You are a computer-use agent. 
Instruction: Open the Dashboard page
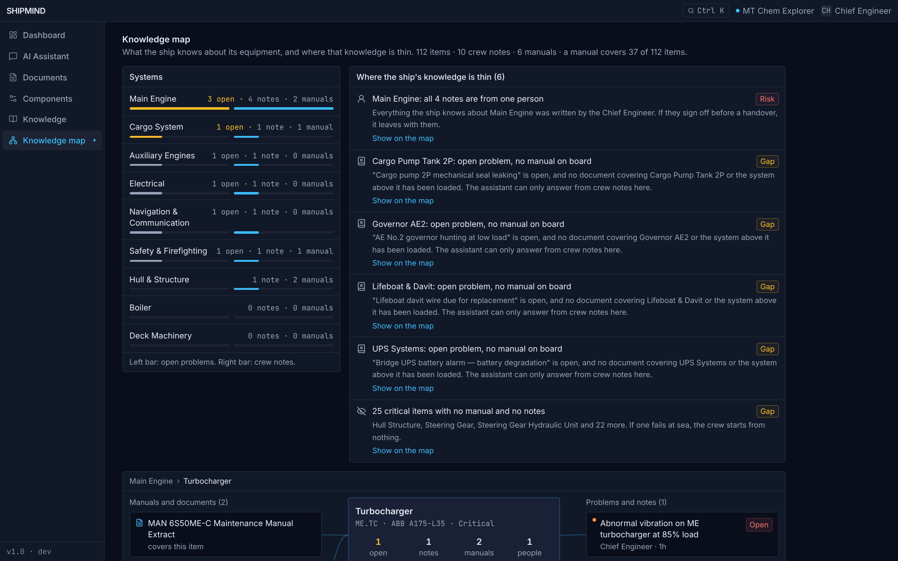click(x=52, y=35)
